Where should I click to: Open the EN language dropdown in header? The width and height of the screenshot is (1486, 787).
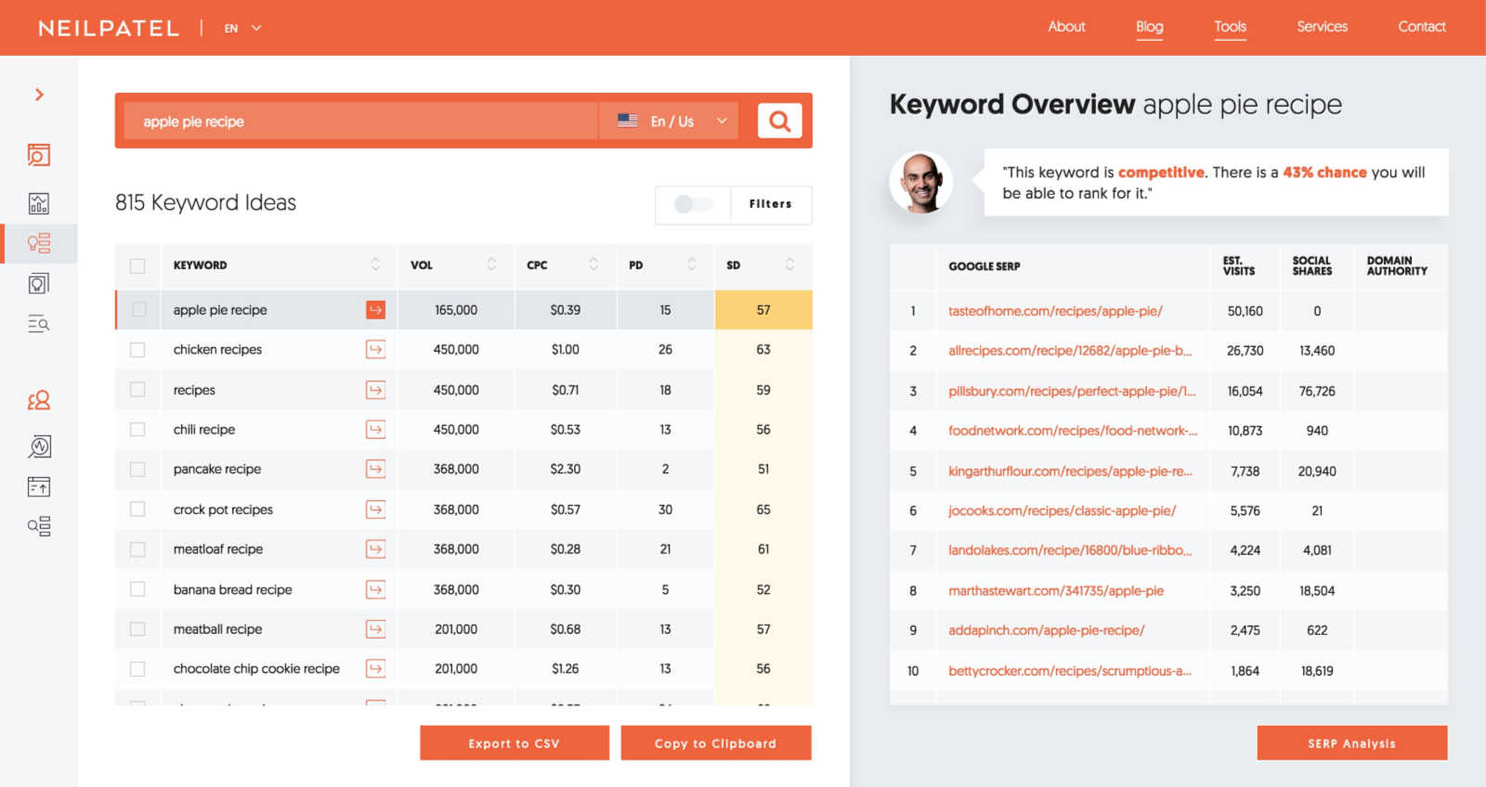(x=243, y=28)
